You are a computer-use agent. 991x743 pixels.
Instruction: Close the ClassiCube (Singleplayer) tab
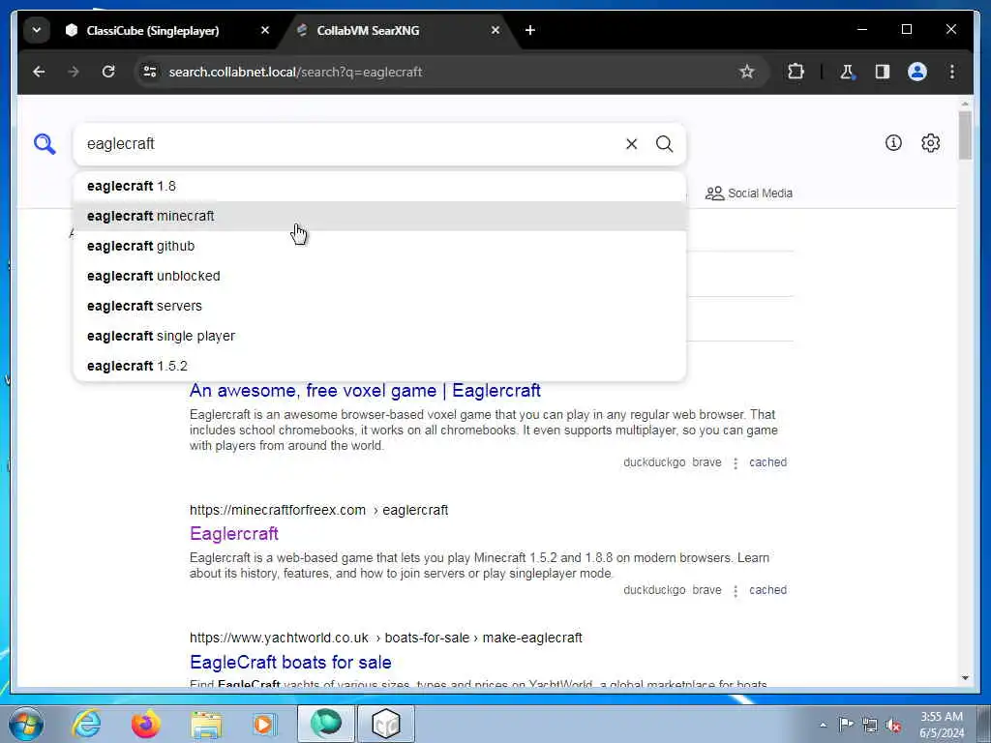click(265, 30)
